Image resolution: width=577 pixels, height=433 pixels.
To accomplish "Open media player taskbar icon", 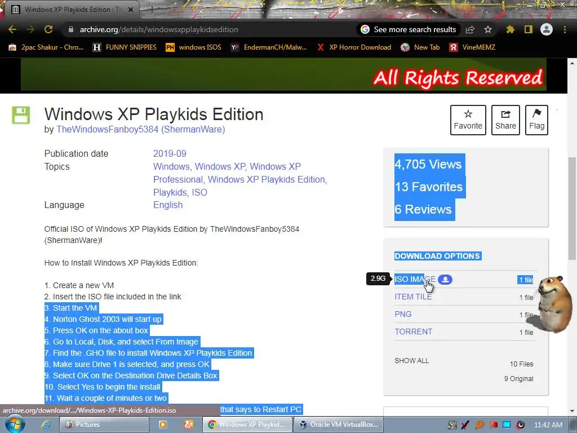I will (162, 425).
